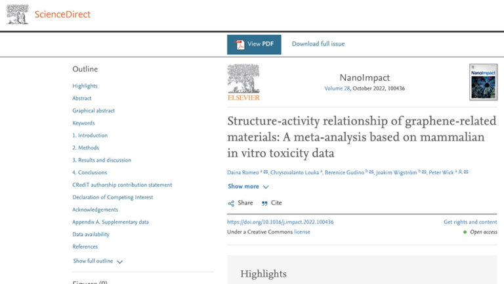Open the Volume 28 issue link
The image size is (504, 284).
coord(339,89)
